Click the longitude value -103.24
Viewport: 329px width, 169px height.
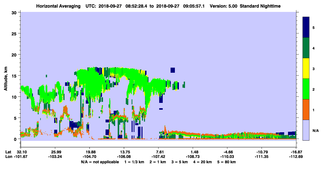[55, 157]
